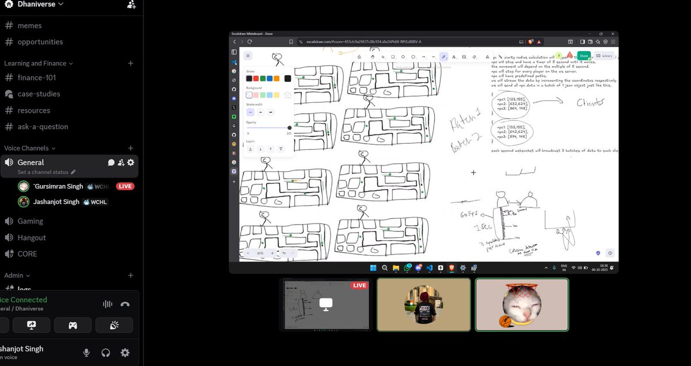
Task: Add a channel to Learning and Finance
Action: (x=130, y=63)
